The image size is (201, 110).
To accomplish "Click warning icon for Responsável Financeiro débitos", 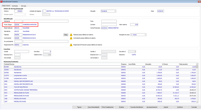I will tap(71, 45).
